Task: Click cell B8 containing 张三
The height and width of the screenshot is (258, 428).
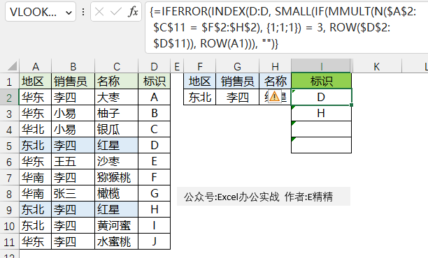Action: pyautogui.click(x=73, y=194)
